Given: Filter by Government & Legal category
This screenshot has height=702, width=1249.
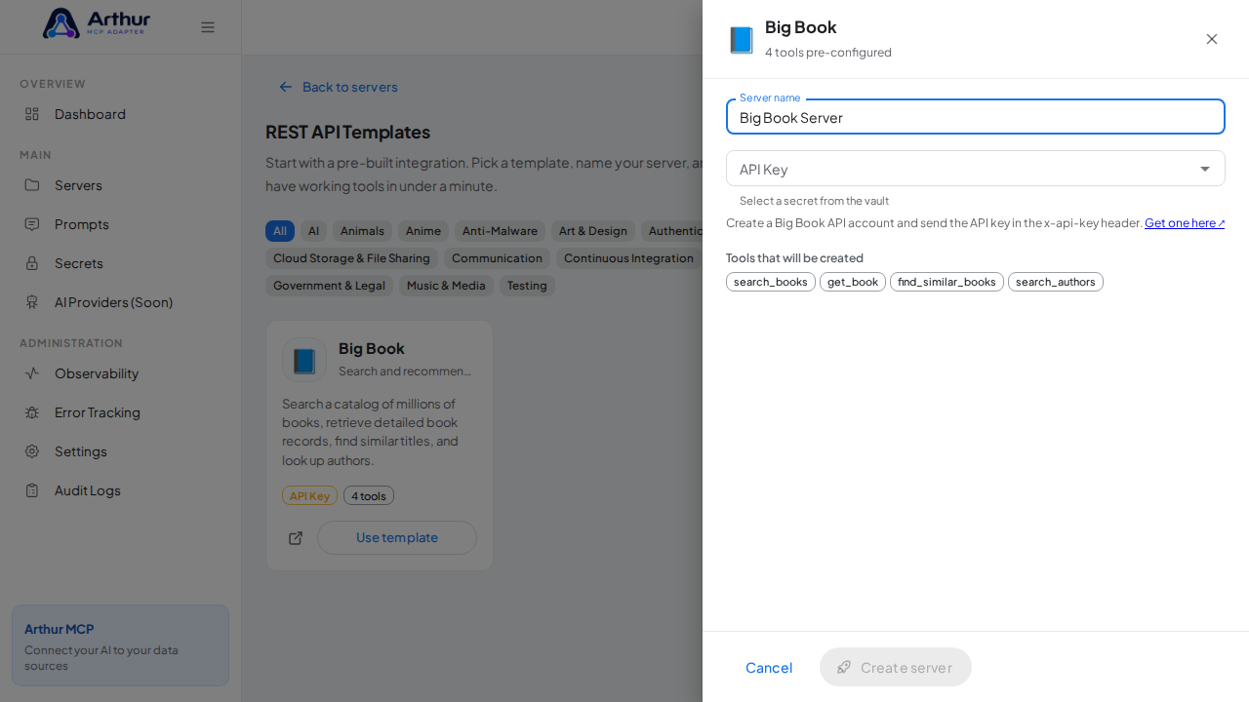Looking at the screenshot, I should click(x=329, y=286).
